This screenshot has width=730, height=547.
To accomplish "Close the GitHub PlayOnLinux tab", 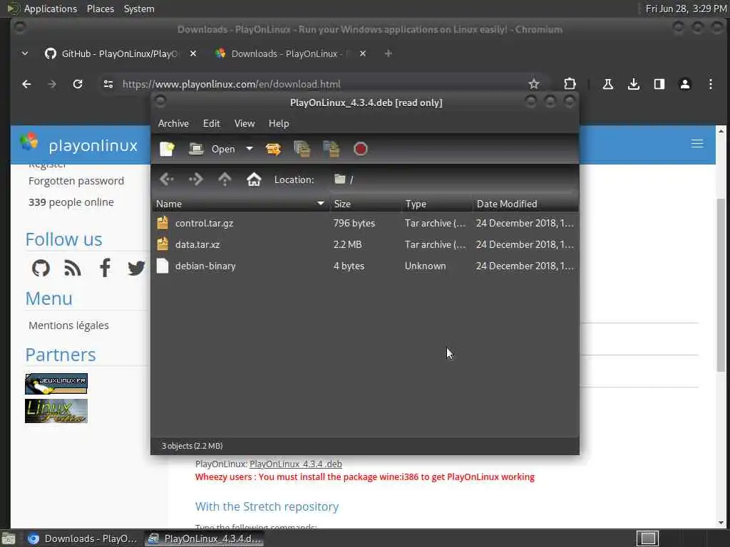I will [192, 53].
